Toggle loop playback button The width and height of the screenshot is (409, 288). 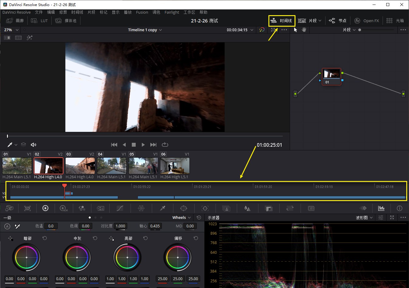(x=165, y=145)
